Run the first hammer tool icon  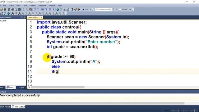tap(12, 14)
